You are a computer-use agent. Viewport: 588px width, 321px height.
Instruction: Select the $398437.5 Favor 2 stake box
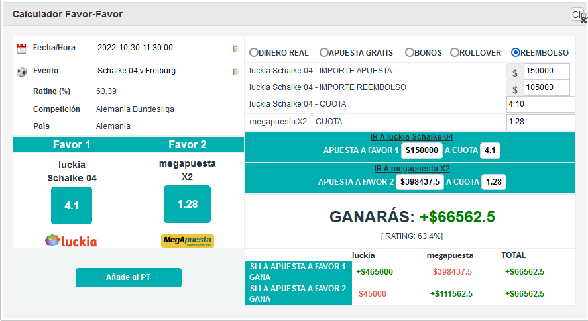point(420,182)
